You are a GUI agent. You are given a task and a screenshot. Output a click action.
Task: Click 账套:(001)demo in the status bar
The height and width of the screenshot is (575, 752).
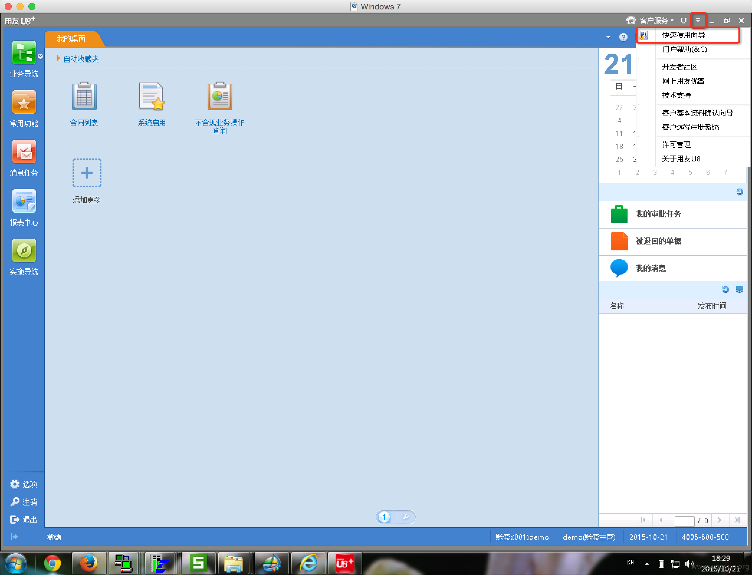pos(522,537)
